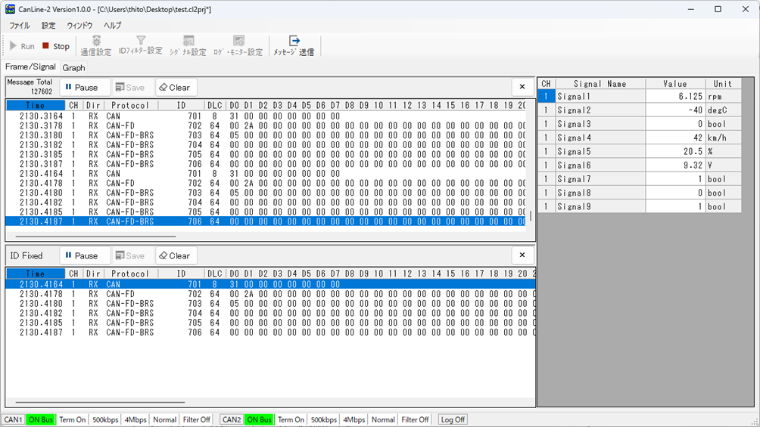760x427 pixels.
Task: Toggle CAN2 Term On status
Action: click(x=291, y=419)
